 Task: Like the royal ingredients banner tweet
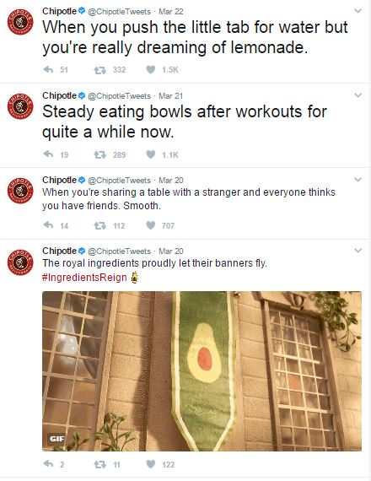pos(151,464)
